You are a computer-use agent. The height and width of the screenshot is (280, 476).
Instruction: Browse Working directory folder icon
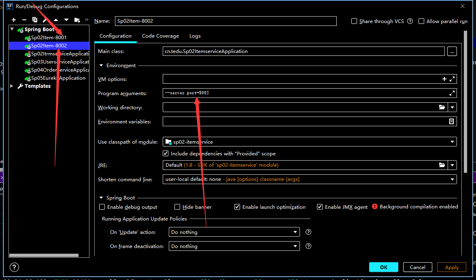(442, 107)
